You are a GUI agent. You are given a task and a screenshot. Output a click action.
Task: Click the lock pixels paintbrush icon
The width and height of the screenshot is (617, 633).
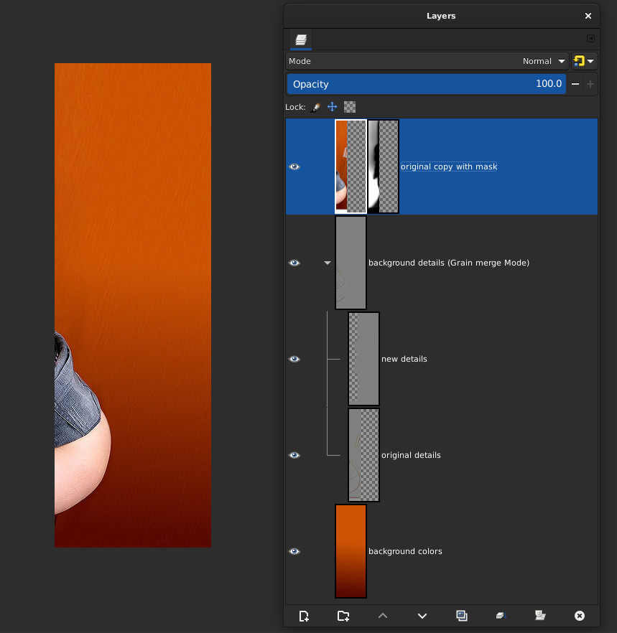(315, 107)
